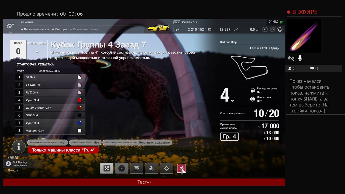
Task: Select the TT Cup '16 grid row
Action: click(50, 85)
